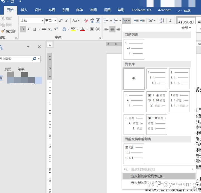Click the Align Left icon
Viewport: 201px width, 193px height.
pyautogui.click(x=106, y=29)
